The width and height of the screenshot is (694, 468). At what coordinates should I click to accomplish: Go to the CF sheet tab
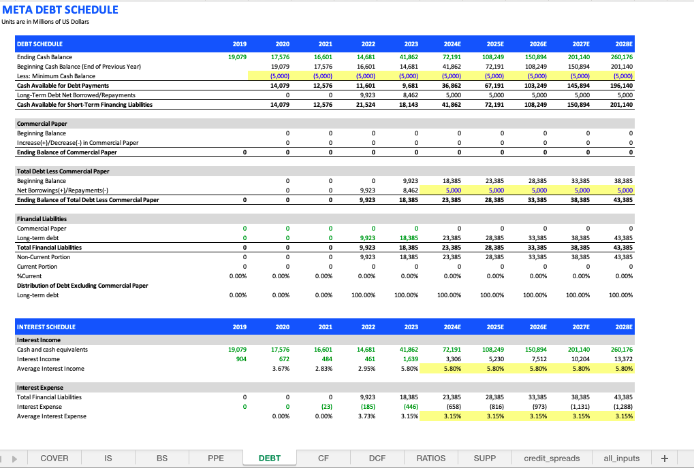[324, 458]
